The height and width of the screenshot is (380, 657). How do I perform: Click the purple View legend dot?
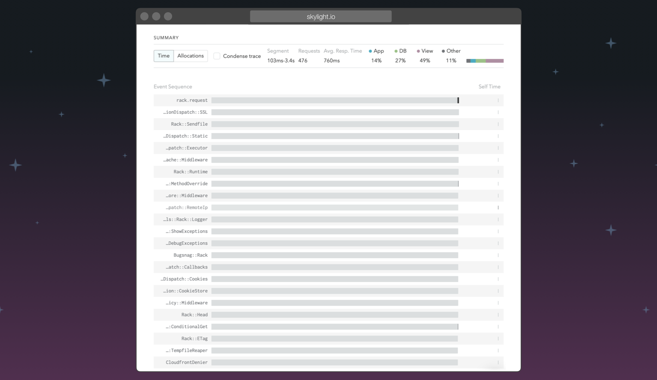click(x=418, y=51)
